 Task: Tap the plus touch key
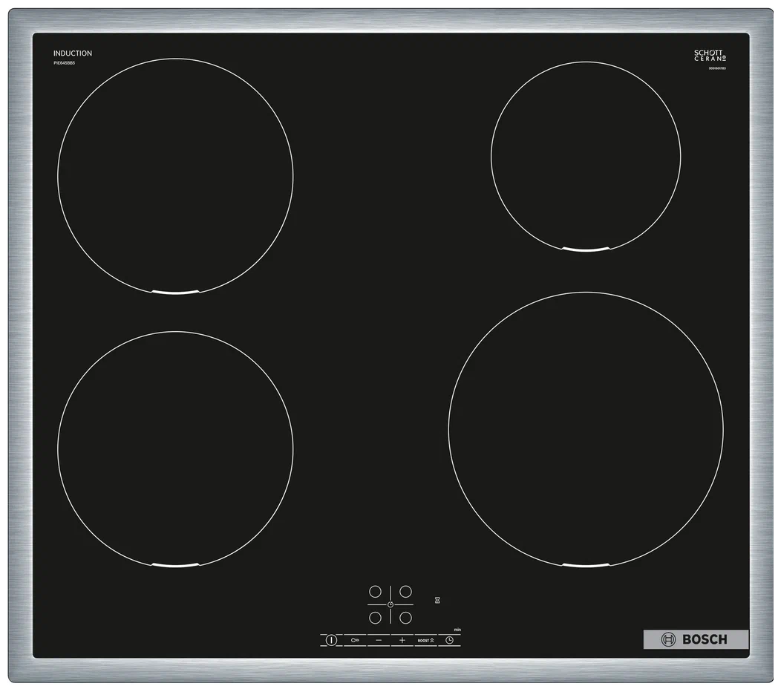(402, 640)
